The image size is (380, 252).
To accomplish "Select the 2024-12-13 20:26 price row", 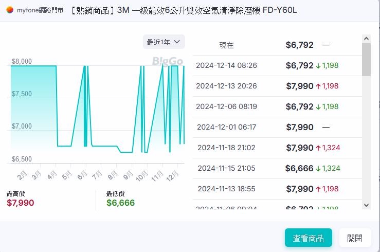I will click(x=278, y=86).
